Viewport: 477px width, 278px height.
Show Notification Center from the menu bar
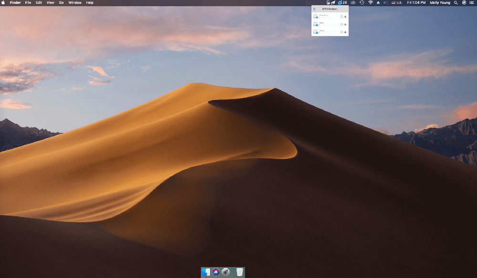tap(471, 2)
